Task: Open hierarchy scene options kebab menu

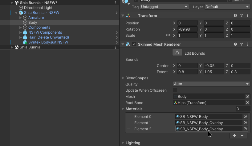Action: pyautogui.click(x=115, y=3)
